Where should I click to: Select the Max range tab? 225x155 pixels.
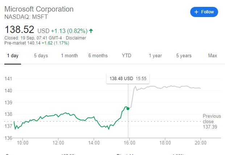212,55
